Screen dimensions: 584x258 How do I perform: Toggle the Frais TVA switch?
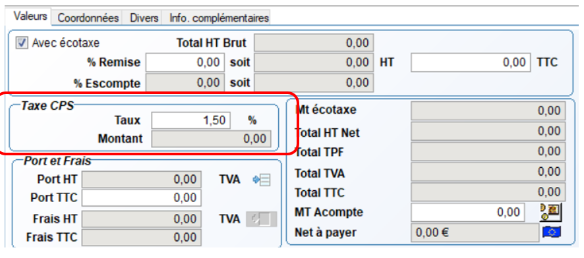pyautogui.click(x=262, y=219)
